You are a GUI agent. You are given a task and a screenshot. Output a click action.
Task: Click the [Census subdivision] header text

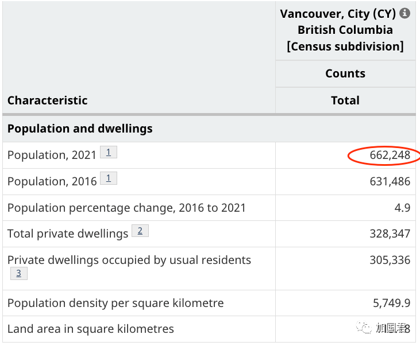click(x=345, y=46)
